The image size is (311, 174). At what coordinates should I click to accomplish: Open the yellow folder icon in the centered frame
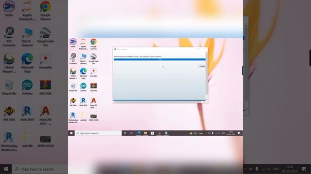83,116
